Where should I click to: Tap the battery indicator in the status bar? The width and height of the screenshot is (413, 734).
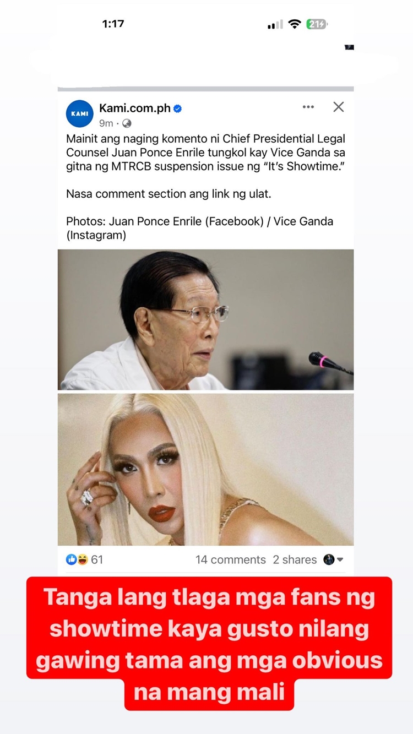click(x=317, y=24)
